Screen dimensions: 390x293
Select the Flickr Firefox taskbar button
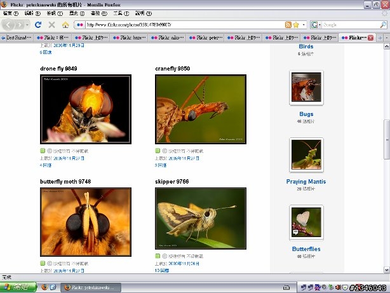[x=91, y=287]
